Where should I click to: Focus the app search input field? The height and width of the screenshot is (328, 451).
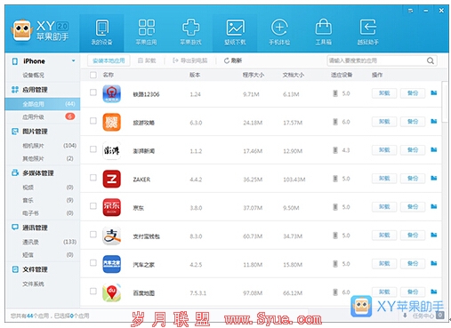(x=376, y=60)
